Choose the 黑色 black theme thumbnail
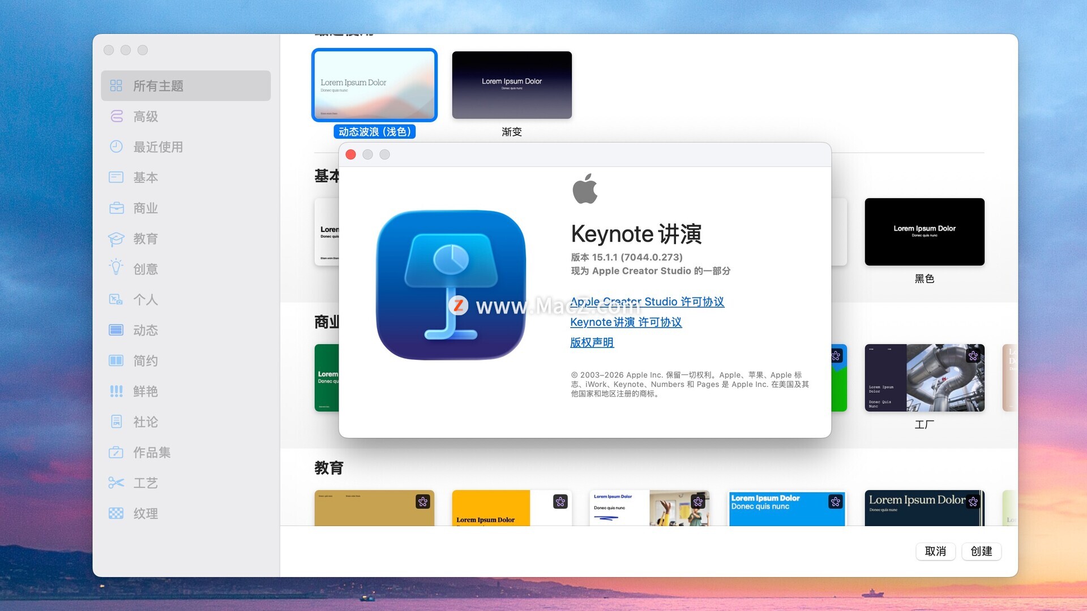 [x=924, y=231]
